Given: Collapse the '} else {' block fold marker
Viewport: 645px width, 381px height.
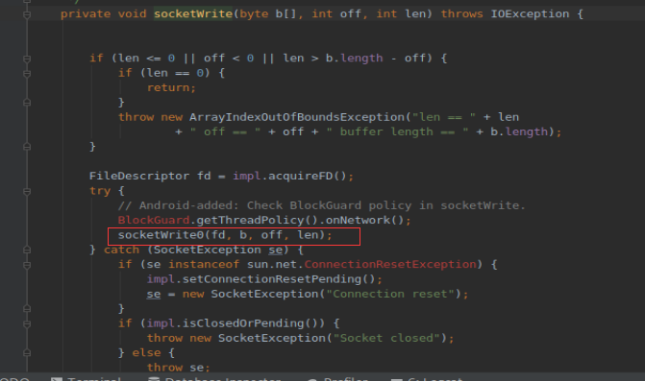Looking at the screenshot, I should [x=27, y=353].
